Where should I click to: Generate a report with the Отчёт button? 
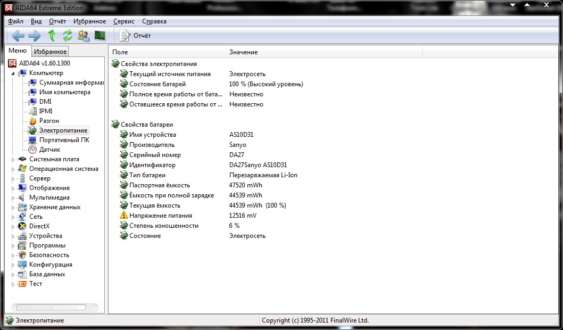pyautogui.click(x=135, y=36)
